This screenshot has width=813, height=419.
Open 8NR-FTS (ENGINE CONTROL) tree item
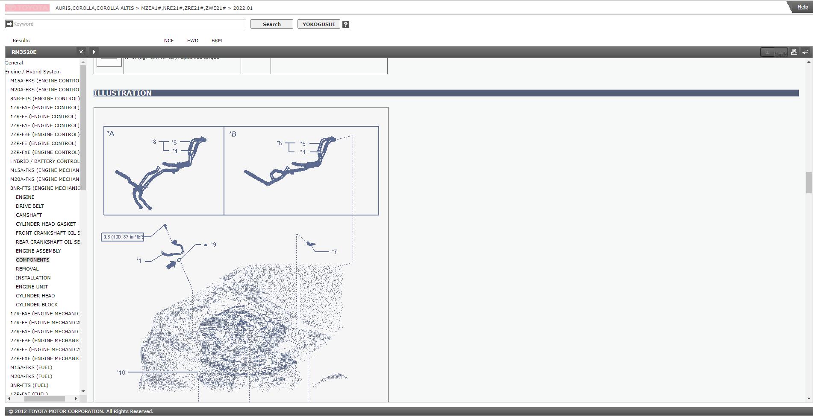click(x=45, y=99)
